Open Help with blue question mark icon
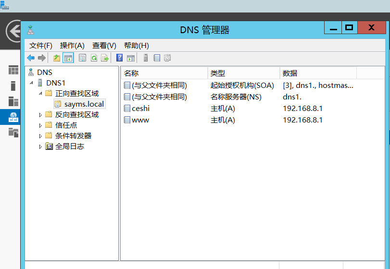This screenshot has height=269, width=390. [x=120, y=58]
